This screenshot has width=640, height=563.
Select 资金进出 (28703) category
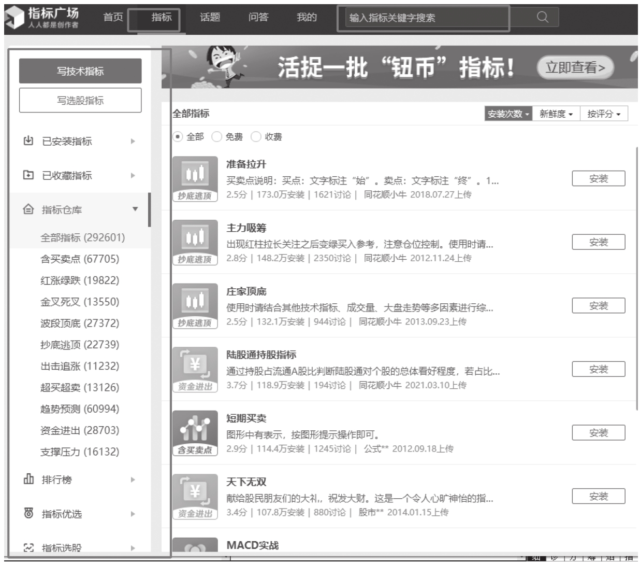[80, 430]
